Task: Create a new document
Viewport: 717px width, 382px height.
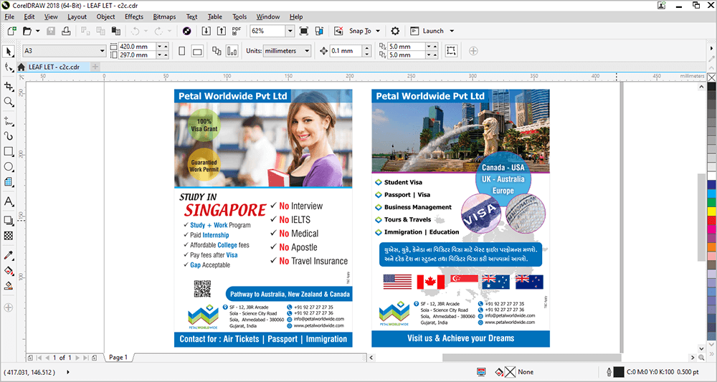Action: click(x=12, y=31)
